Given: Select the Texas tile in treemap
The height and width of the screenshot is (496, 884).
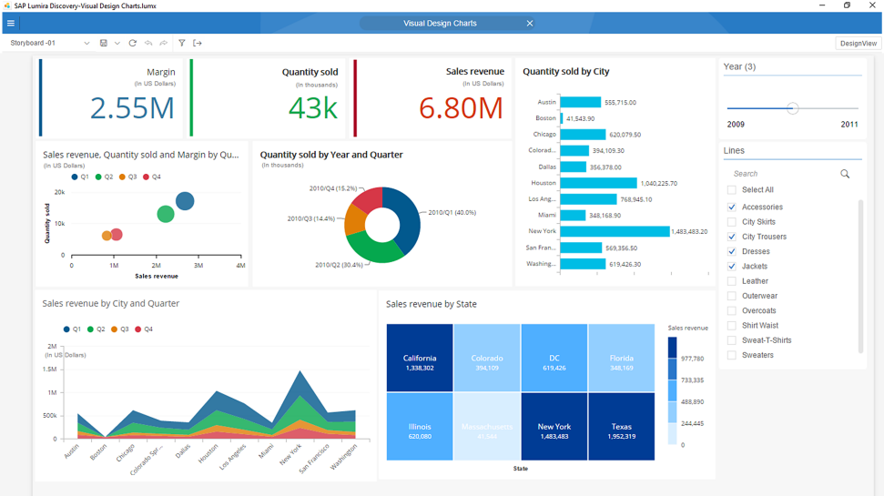Looking at the screenshot, I should coord(621,426).
